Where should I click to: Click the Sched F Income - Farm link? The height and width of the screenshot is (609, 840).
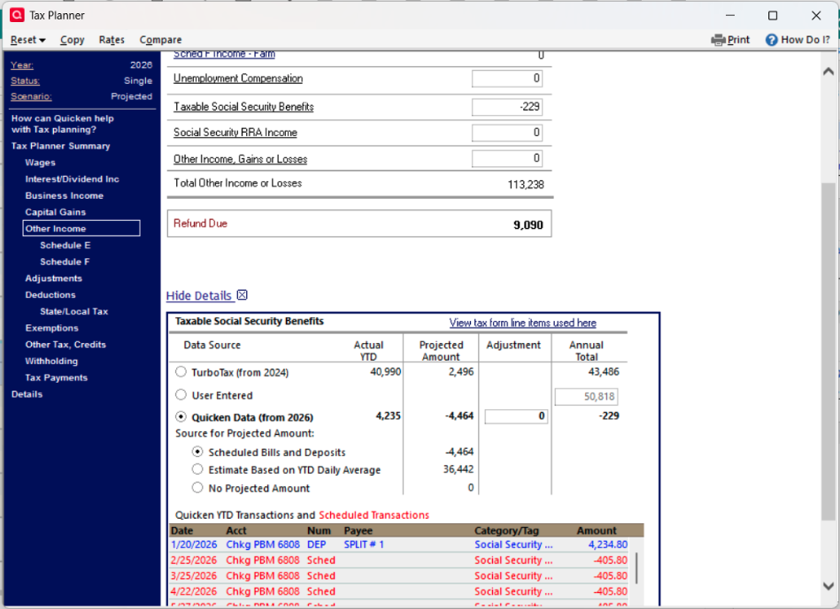click(224, 54)
